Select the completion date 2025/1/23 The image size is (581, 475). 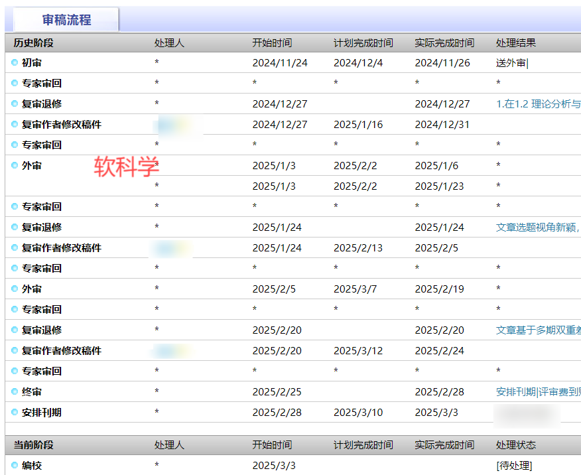[x=440, y=186]
